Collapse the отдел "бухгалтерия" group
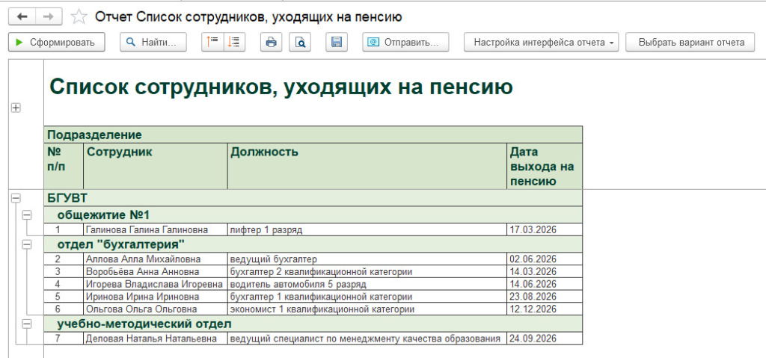 [x=28, y=244]
